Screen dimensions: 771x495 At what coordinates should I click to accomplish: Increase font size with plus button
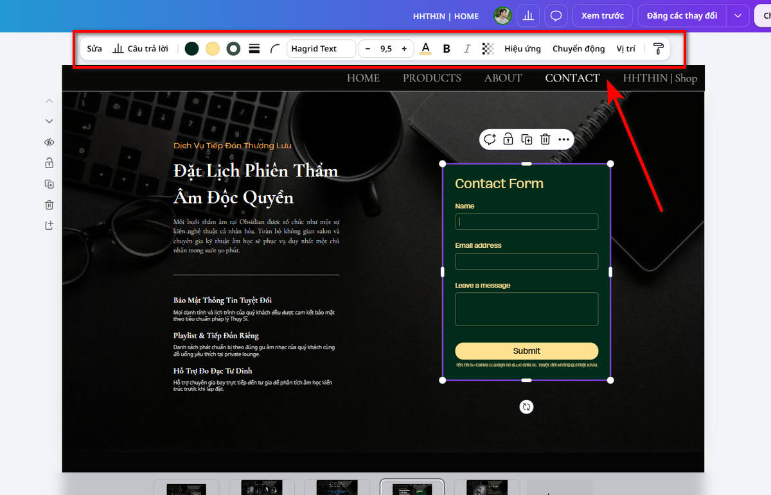pos(404,49)
